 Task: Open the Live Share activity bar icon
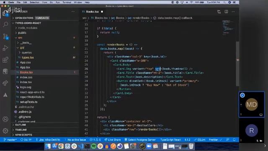[5, 83]
